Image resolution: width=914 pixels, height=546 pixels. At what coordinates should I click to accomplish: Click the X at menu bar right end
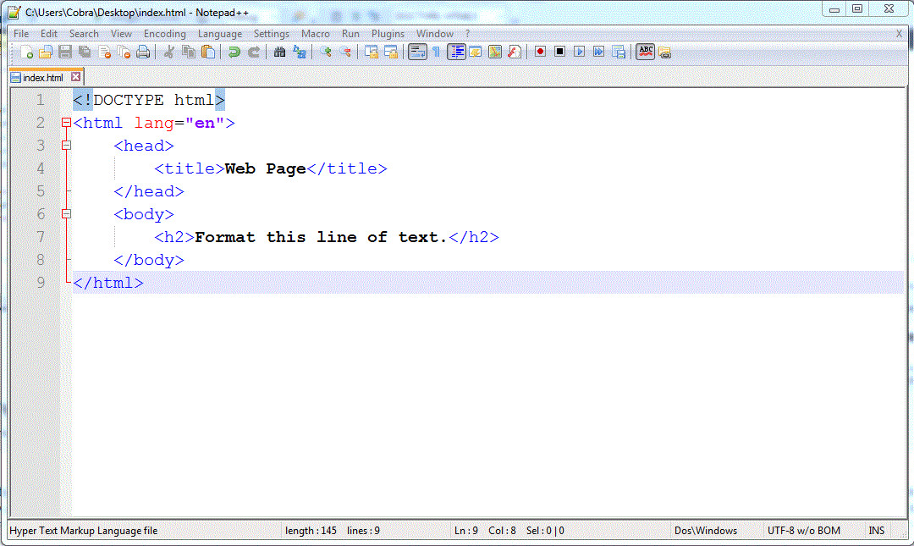point(900,34)
